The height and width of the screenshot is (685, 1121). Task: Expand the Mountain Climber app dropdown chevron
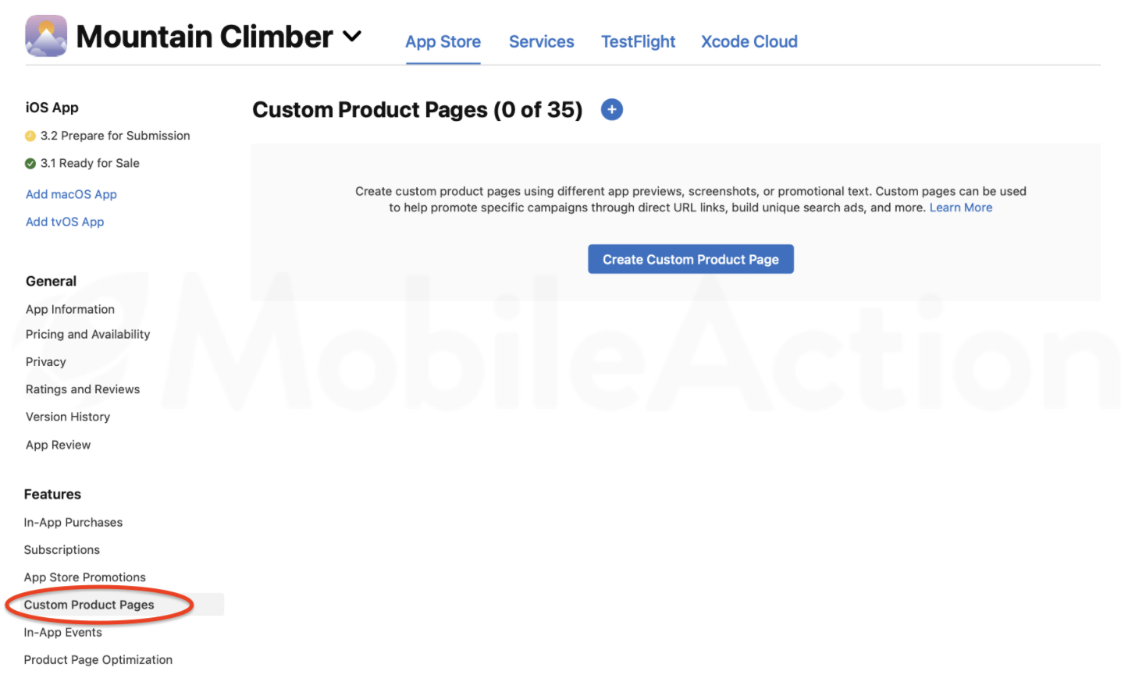click(352, 37)
